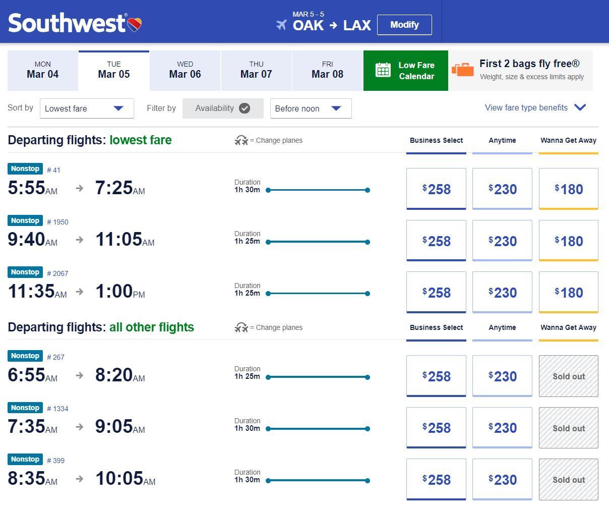Open the Before noon time filter dropdown

click(x=311, y=108)
